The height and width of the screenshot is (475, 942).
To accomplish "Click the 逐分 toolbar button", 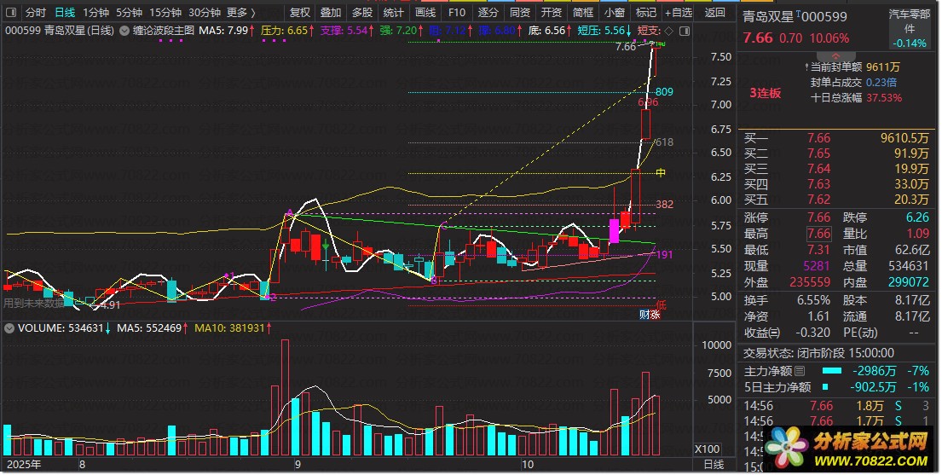I will 488,13.
